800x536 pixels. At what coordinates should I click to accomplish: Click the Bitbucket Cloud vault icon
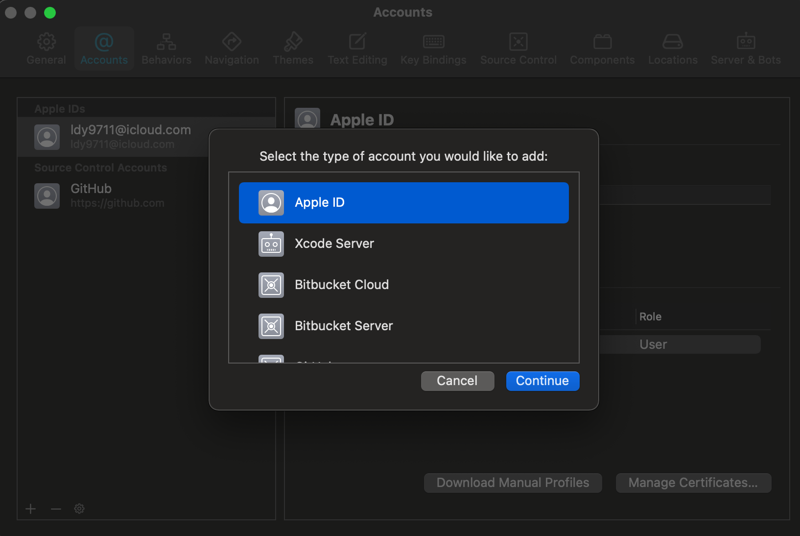[x=271, y=285]
